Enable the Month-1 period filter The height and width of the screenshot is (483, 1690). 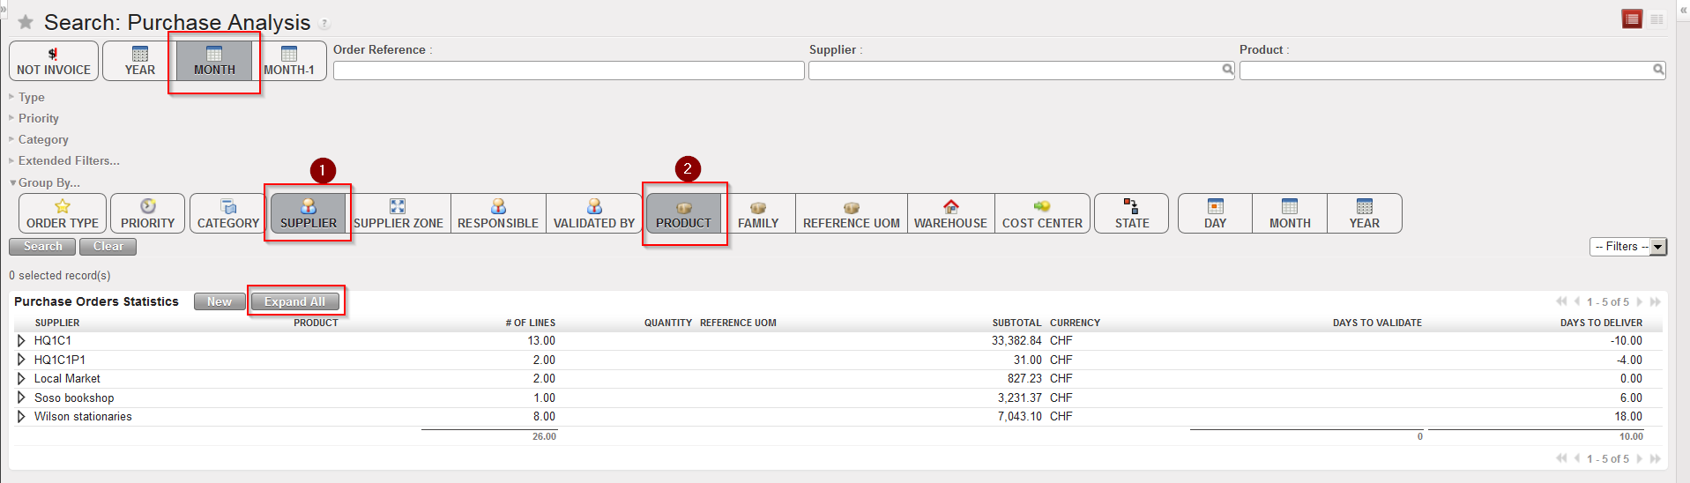coord(289,61)
